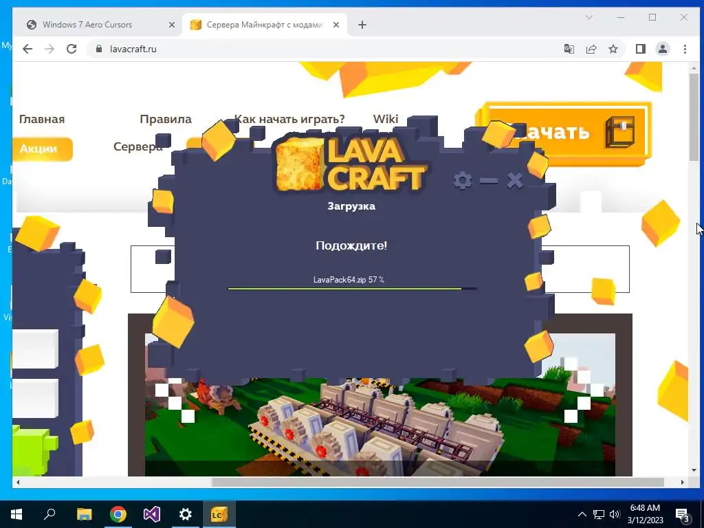Open the Chrome three-dot menu
The height and width of the screenshot is (528, 704).
(x=685, y=49)
